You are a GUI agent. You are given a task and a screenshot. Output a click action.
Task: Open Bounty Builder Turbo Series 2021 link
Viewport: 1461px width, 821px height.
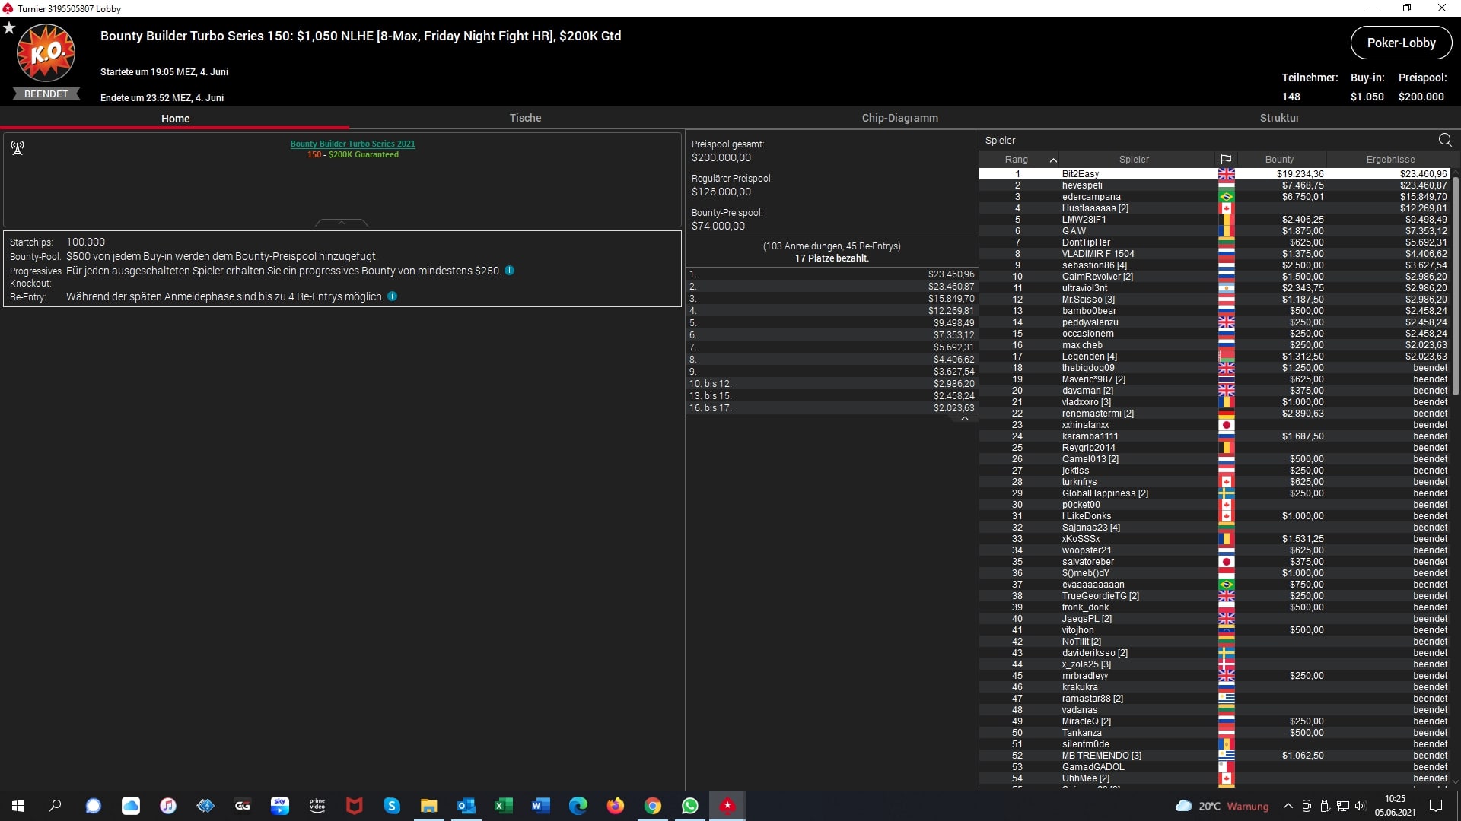(352, 144)
